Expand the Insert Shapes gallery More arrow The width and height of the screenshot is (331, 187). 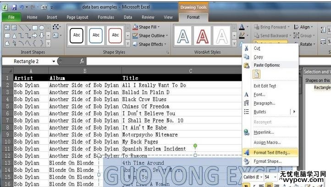click(48, 44)
